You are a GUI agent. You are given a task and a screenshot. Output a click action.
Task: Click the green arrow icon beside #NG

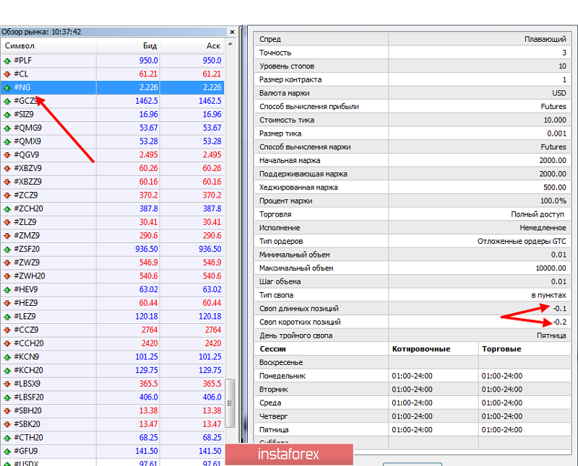(x=7, y=87)
